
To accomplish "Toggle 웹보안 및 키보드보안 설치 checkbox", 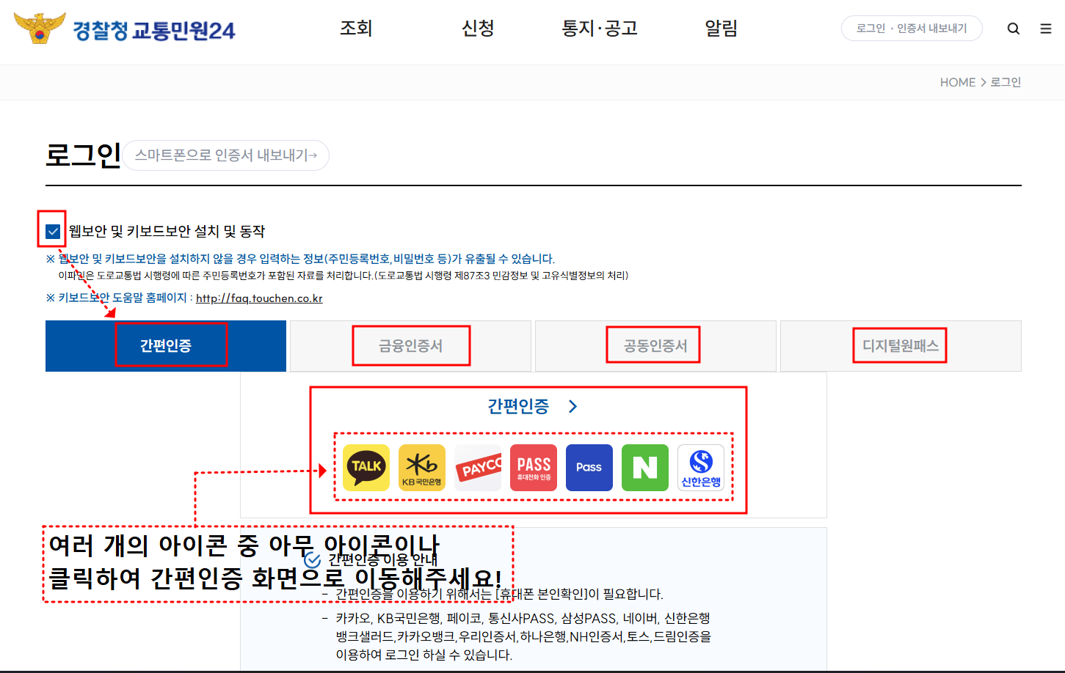I will coord(53,232).
